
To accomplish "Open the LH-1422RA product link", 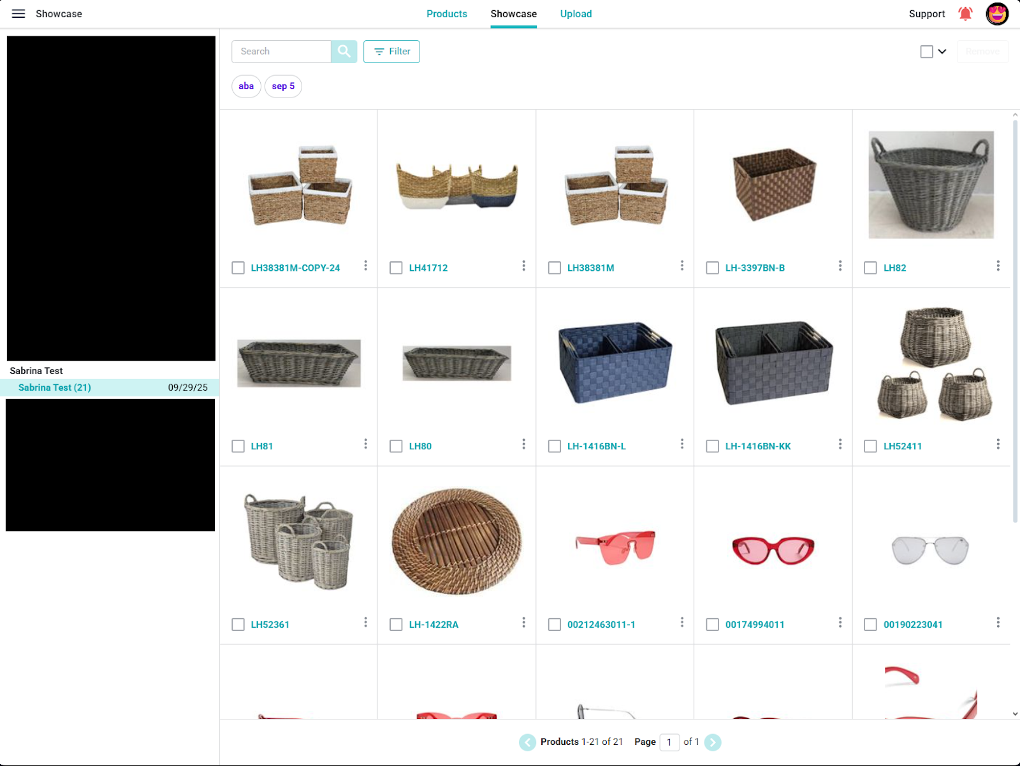I will tap(433, 625).
